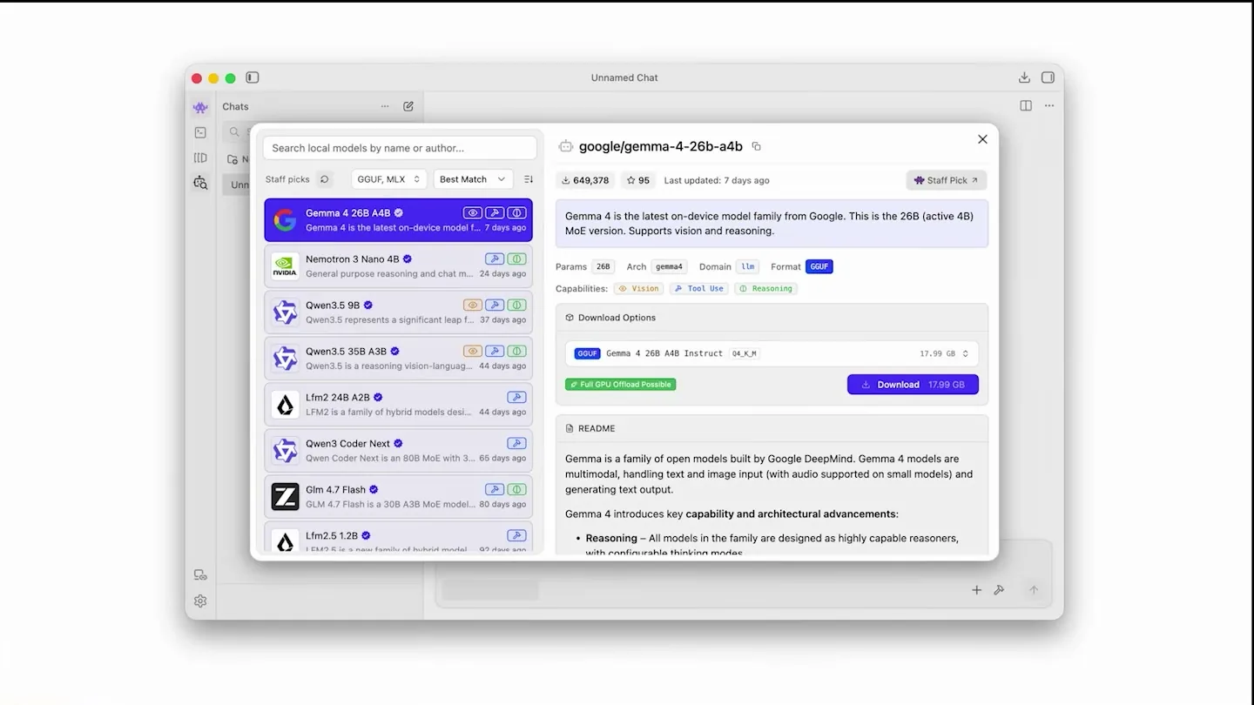Viewport: 1254px width, 705px height.
Task: Click the gemma4 arch tag
Action: click(x=669, y=266)
